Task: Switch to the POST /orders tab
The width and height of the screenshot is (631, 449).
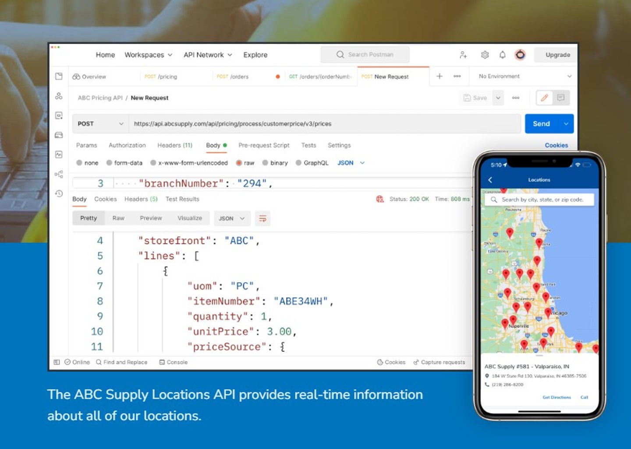Action: (x=233, y=77)
